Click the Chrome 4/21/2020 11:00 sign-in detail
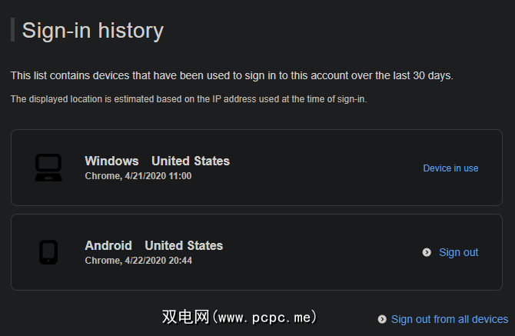This screenshot has height=336, width=515. pos(138,176)
